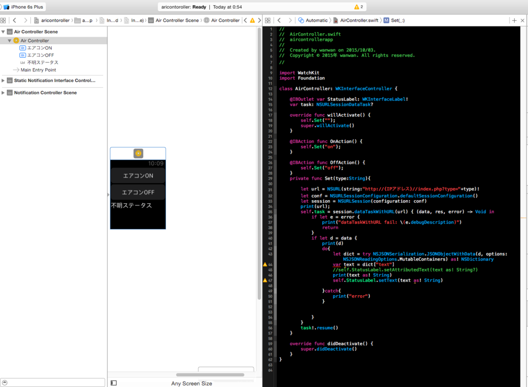Click the 10:09 time on watch canvas
This screenshot has width=528, height=387.
156,164
